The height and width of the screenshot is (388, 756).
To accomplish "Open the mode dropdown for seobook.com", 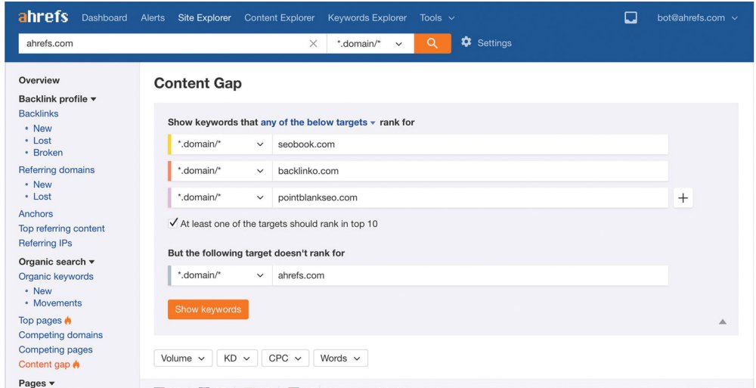I will (222, 144).
